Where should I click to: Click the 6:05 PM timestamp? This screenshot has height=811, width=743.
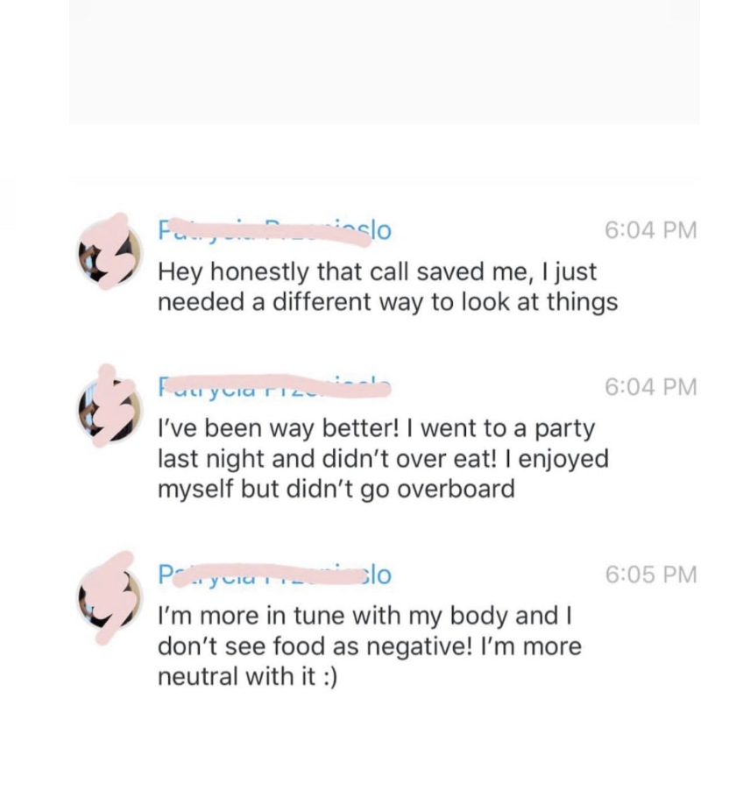650,575
